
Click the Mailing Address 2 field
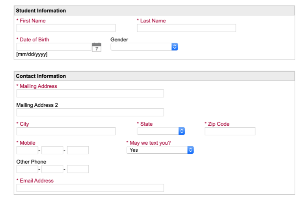(90, 112)
